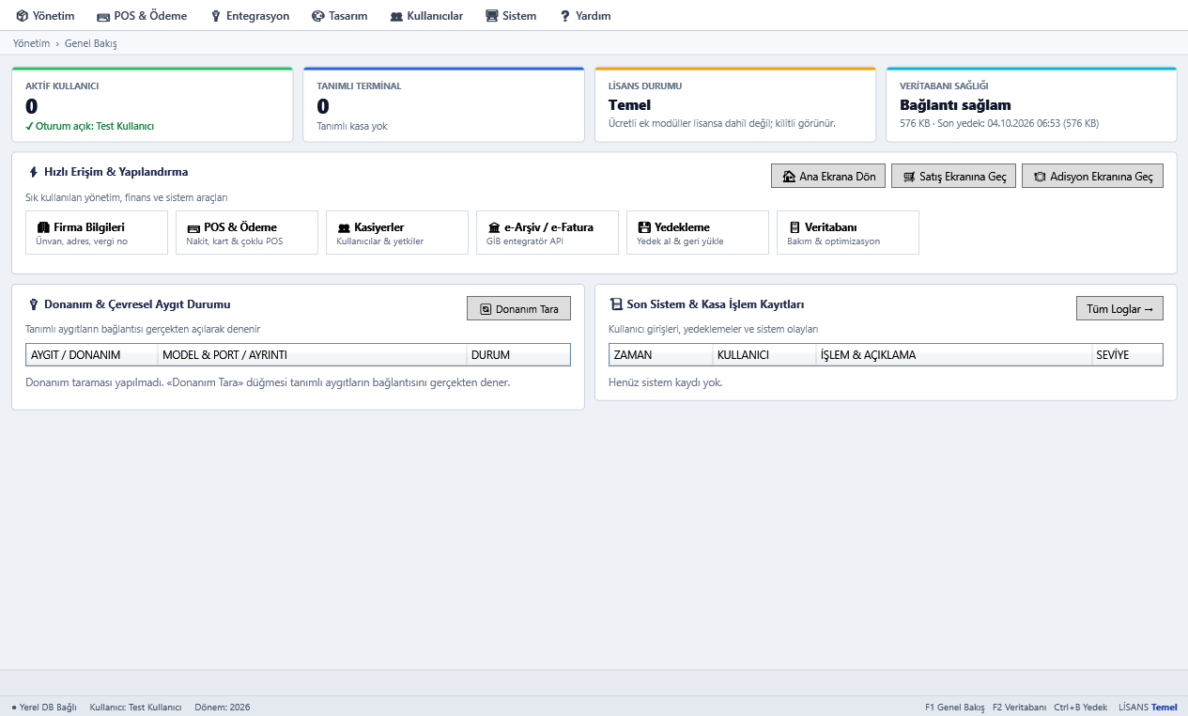Select the Tanımlı Terminal summary card
The height and width of the screenshot is (716, 1188).
(443, 104)
